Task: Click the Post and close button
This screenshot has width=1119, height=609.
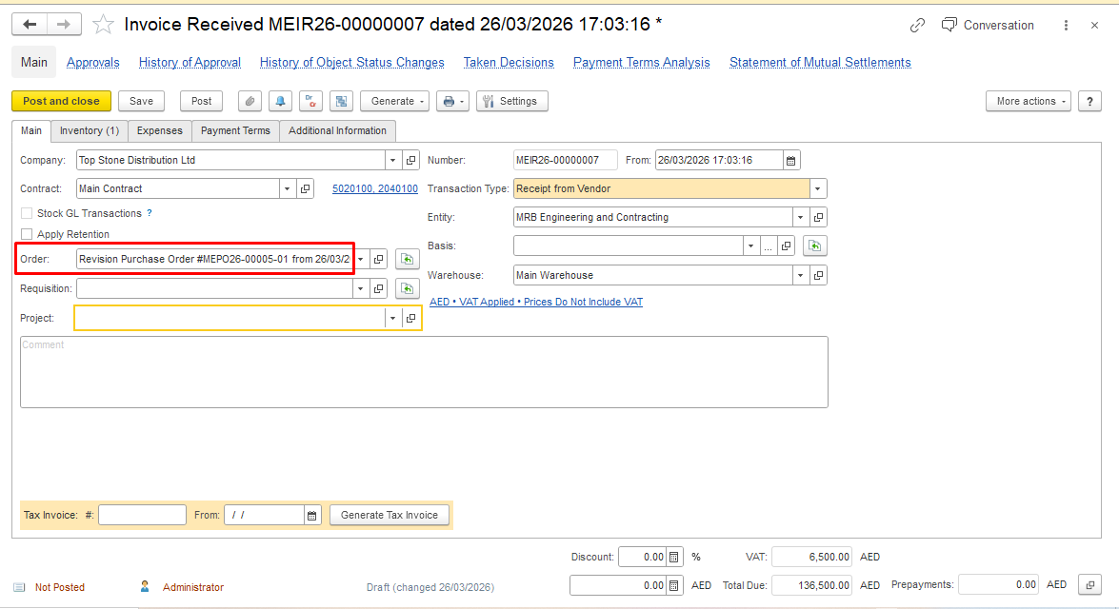Action: click(x=61, y=101)
